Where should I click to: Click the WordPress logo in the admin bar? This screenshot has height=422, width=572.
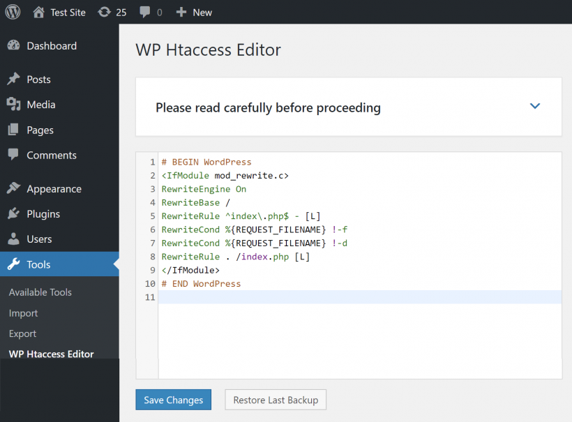[13, 12]
